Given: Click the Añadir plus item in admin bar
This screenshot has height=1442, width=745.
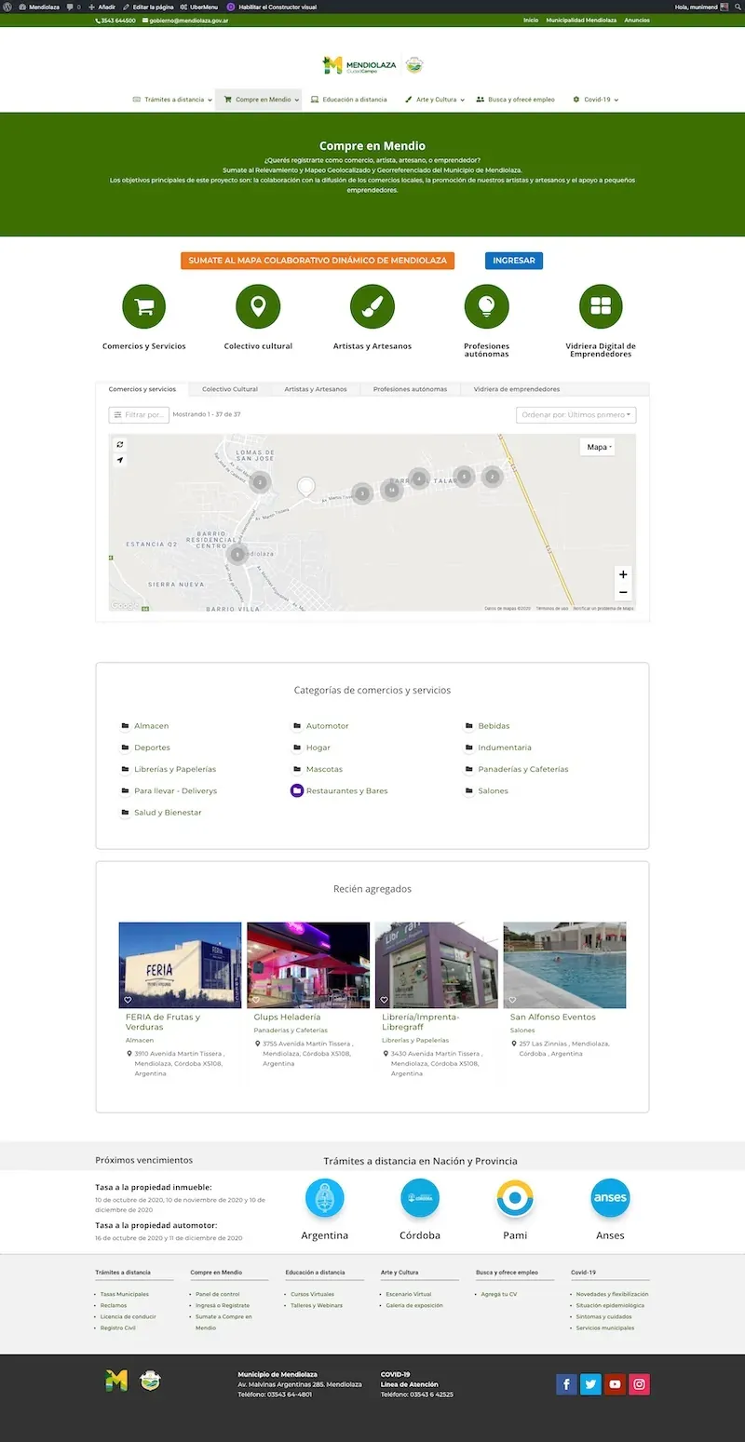Looking at the screenshot, I should coord(102,7).
